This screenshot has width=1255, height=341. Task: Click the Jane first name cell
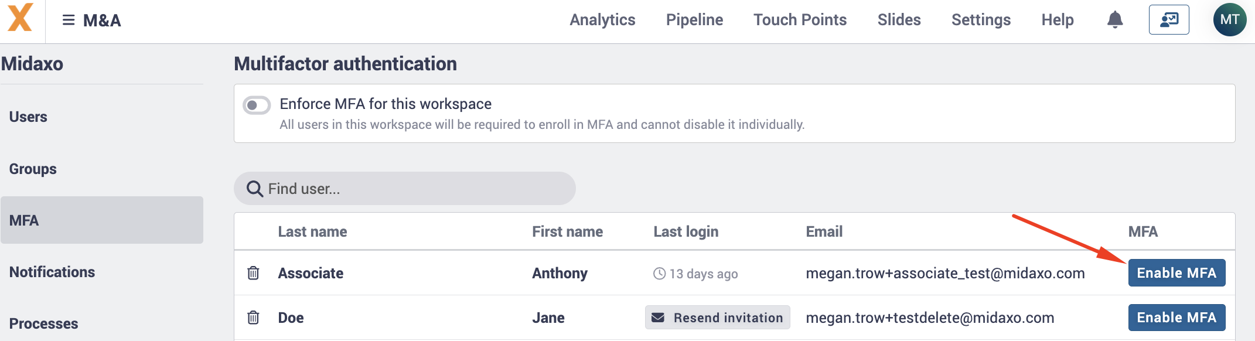tap(548, 318)
